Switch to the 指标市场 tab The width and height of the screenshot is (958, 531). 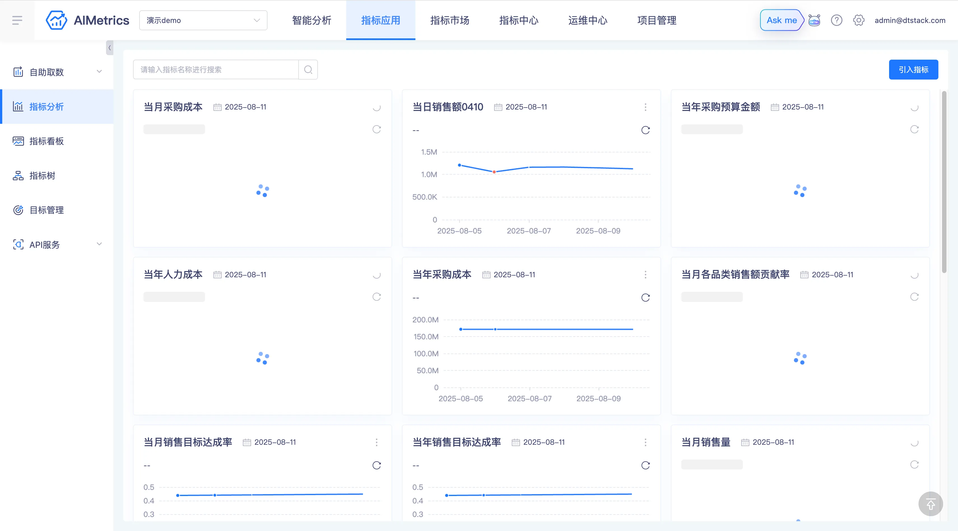point(450,20)
